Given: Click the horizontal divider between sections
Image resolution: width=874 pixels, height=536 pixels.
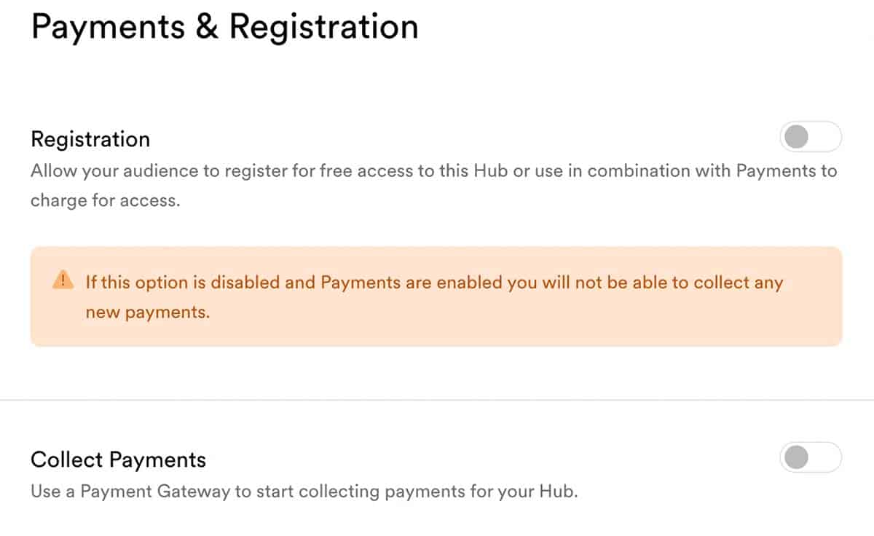Looking at the screenshot, I should click(x=437, y=400).
